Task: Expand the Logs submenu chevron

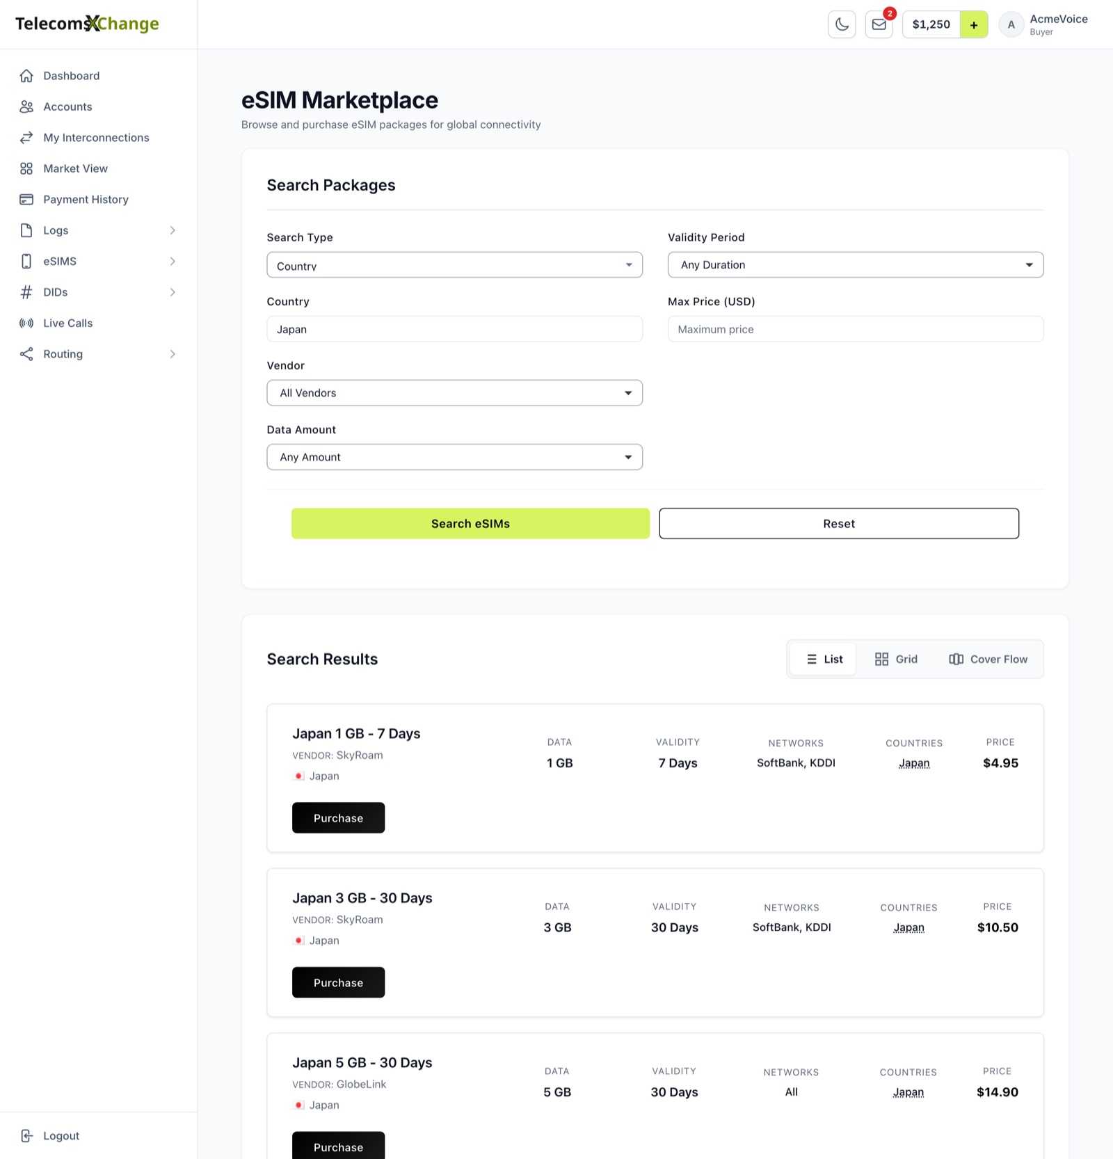Action: click(173, 230)
